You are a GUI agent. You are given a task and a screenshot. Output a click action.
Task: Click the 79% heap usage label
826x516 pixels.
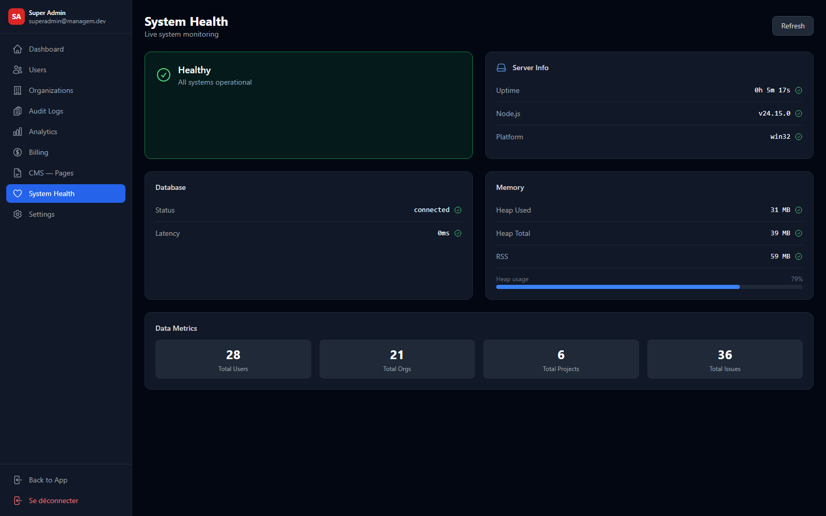coord(797,279)
